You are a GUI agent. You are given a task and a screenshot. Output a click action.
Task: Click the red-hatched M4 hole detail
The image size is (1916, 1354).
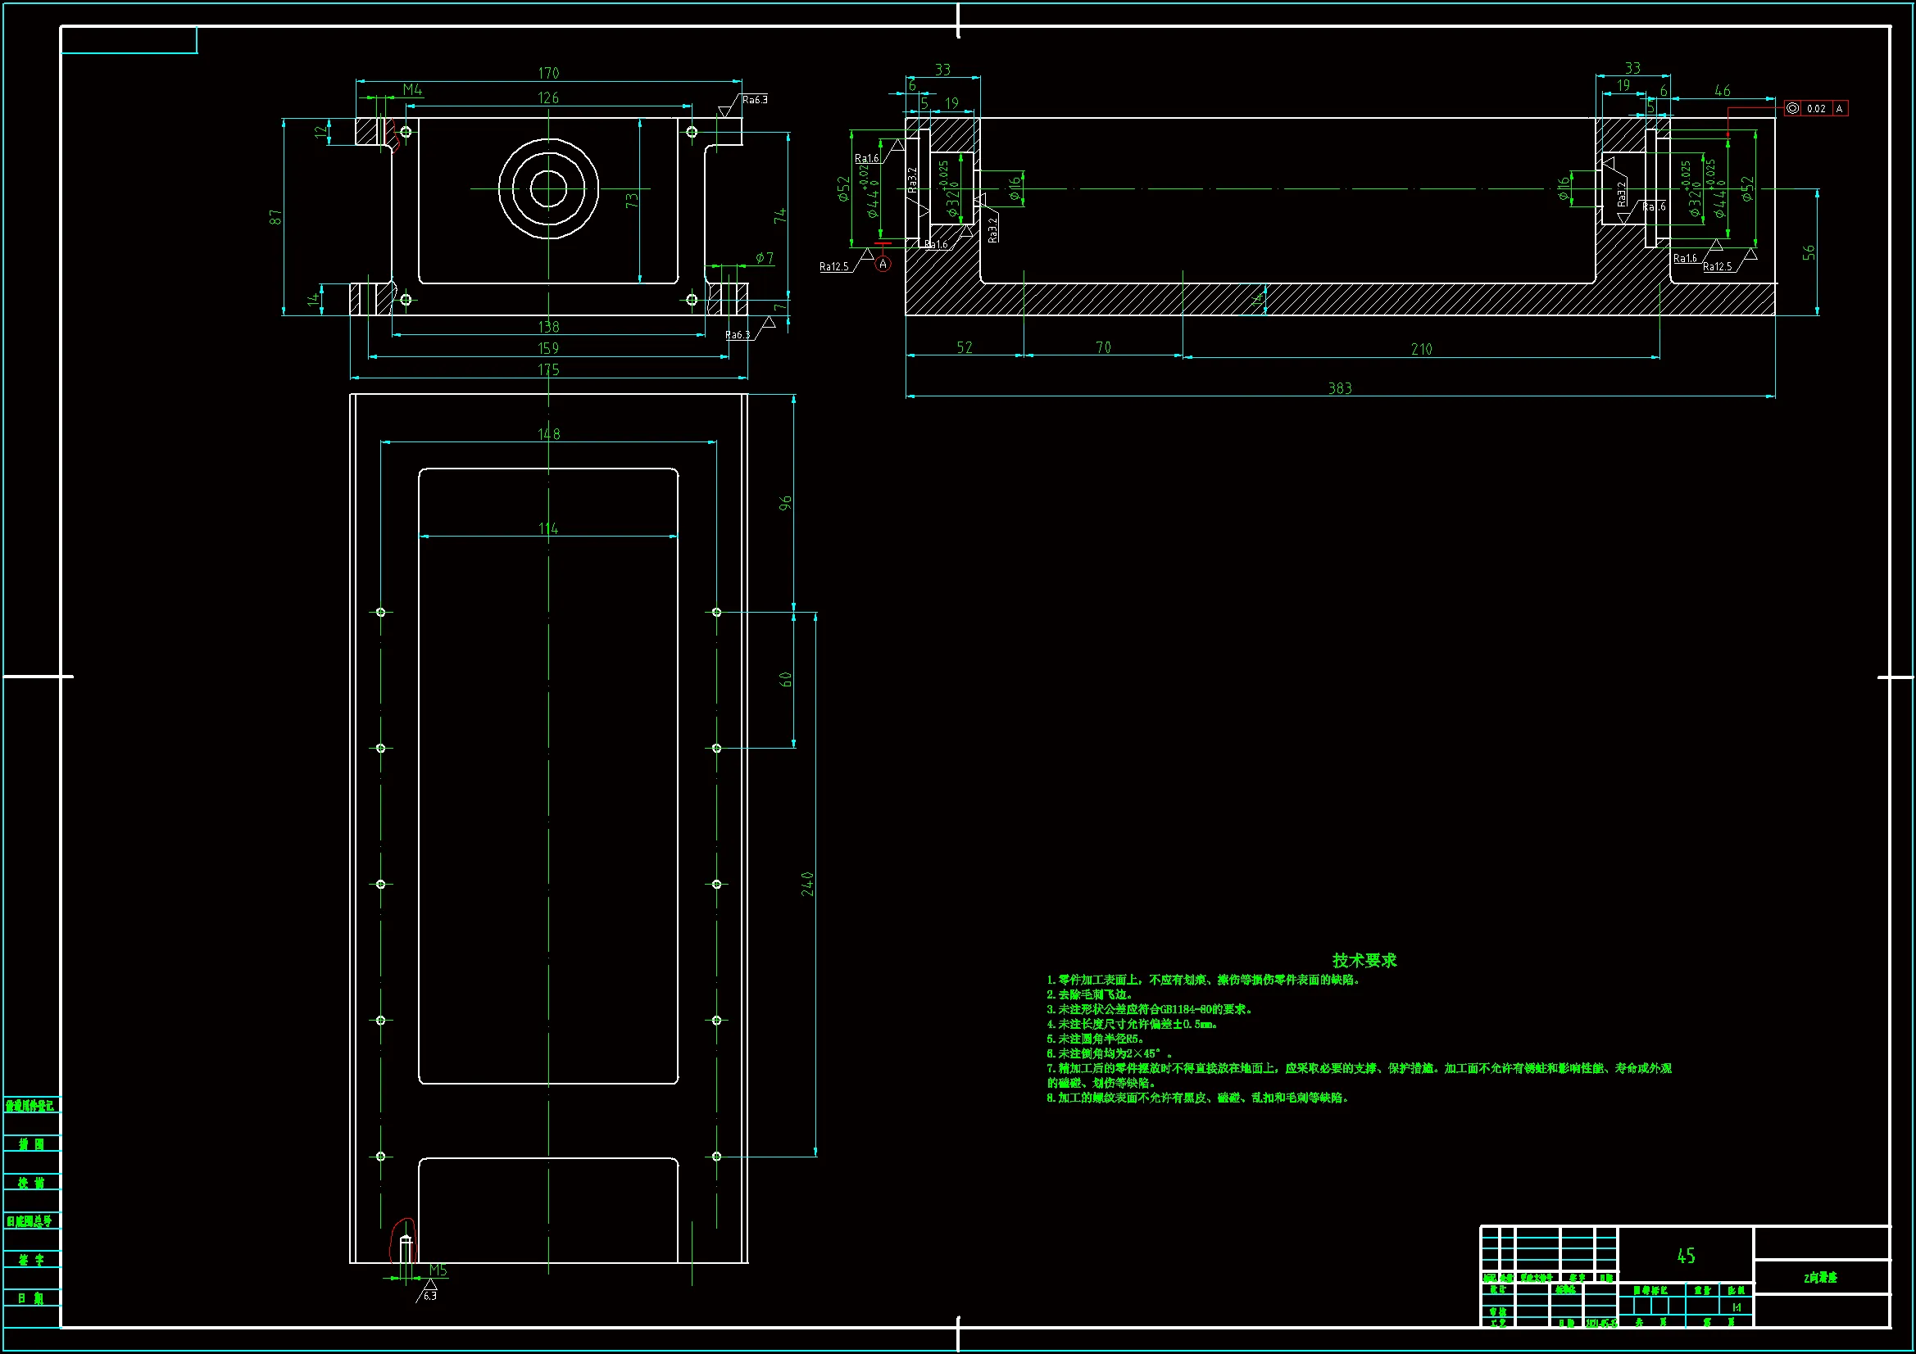tap(388, 132)
